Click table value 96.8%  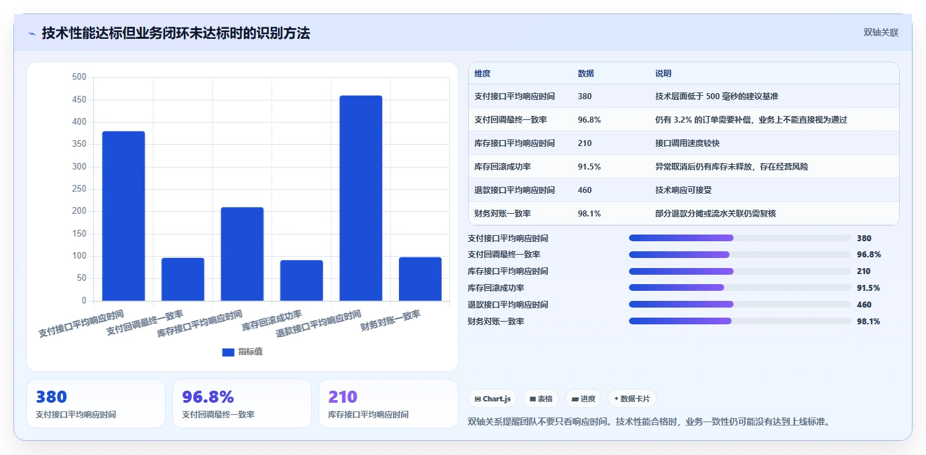[x=589, y=120]
